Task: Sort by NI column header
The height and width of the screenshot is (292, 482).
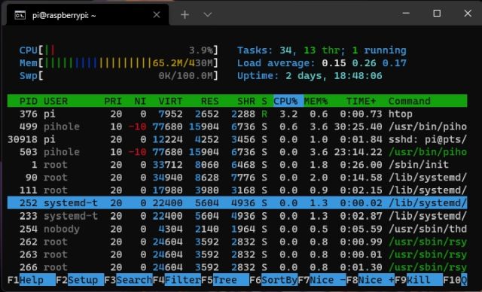Action: (x=140, y=101)
